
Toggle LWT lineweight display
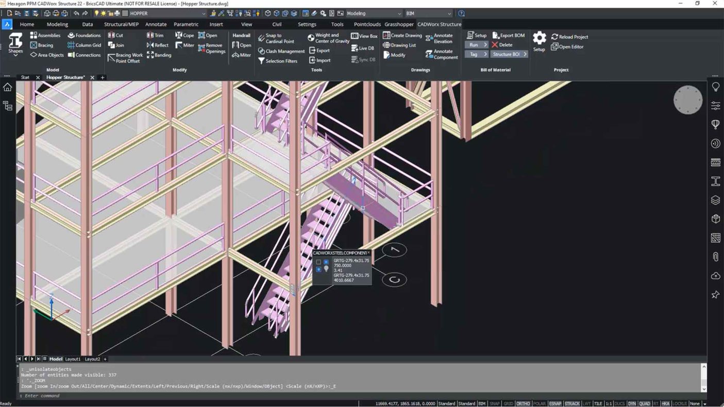point(587,404)
